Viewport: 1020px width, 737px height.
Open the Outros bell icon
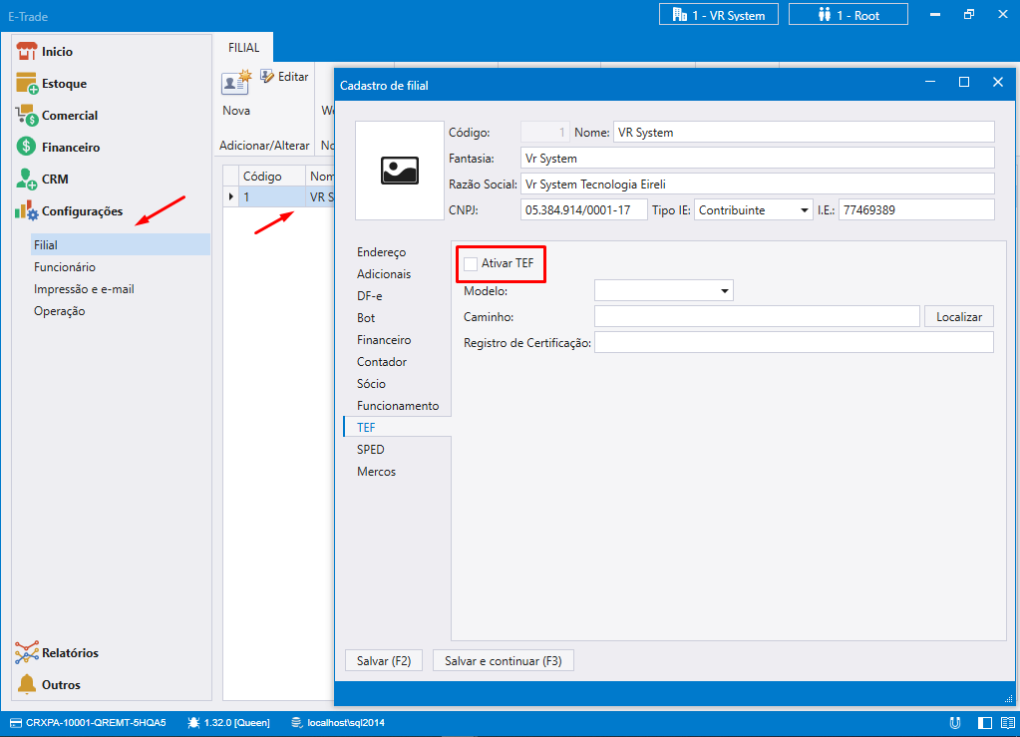pyautogui.click(x=27, y=685)
